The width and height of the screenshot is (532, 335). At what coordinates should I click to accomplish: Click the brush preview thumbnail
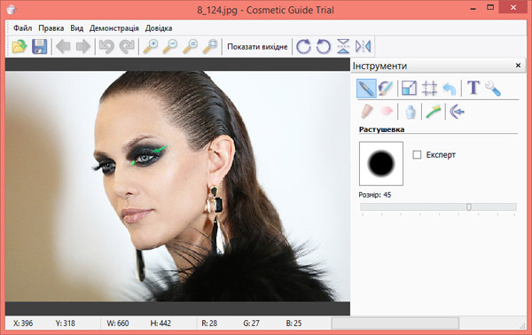pyautogui.click(x=381, y=164)
